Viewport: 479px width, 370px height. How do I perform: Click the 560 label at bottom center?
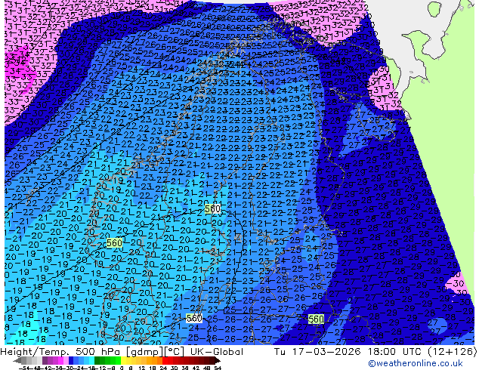point(193,319)
